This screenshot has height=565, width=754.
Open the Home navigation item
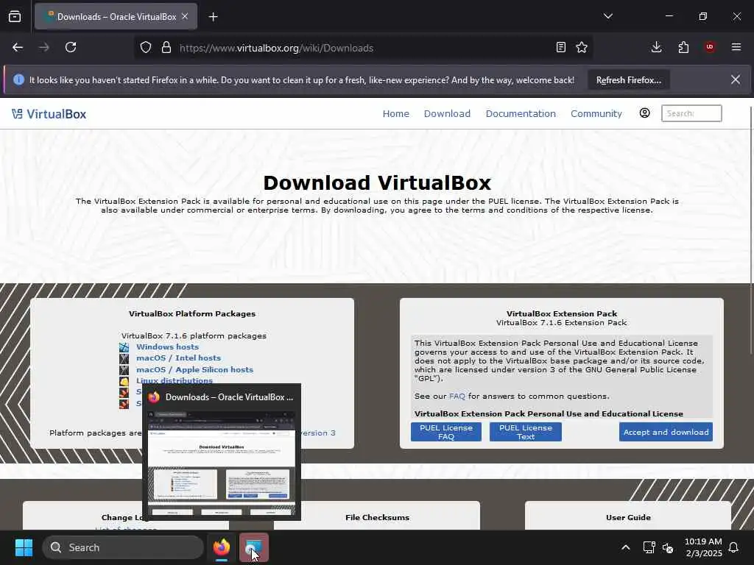click(395, 114)
